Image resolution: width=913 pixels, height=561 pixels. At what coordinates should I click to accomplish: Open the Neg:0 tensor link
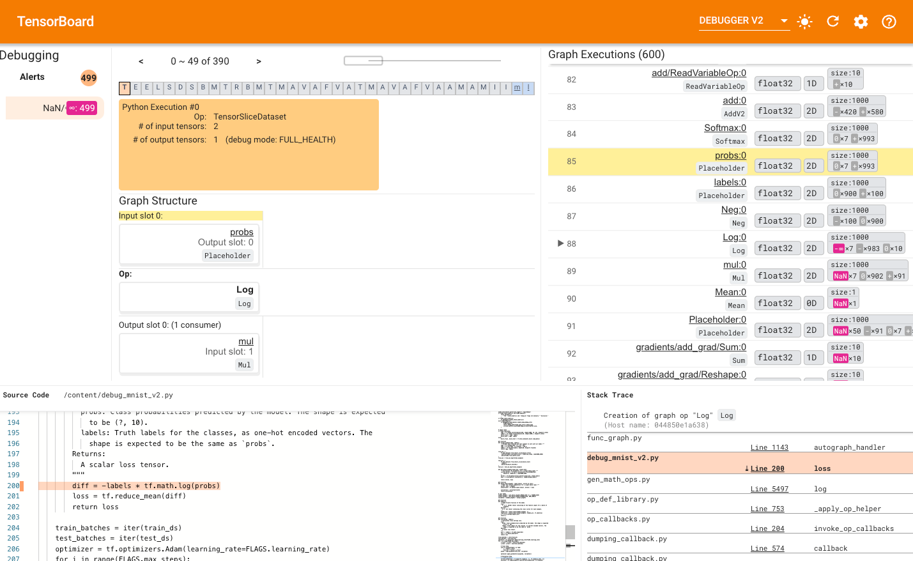coord(733,210)
